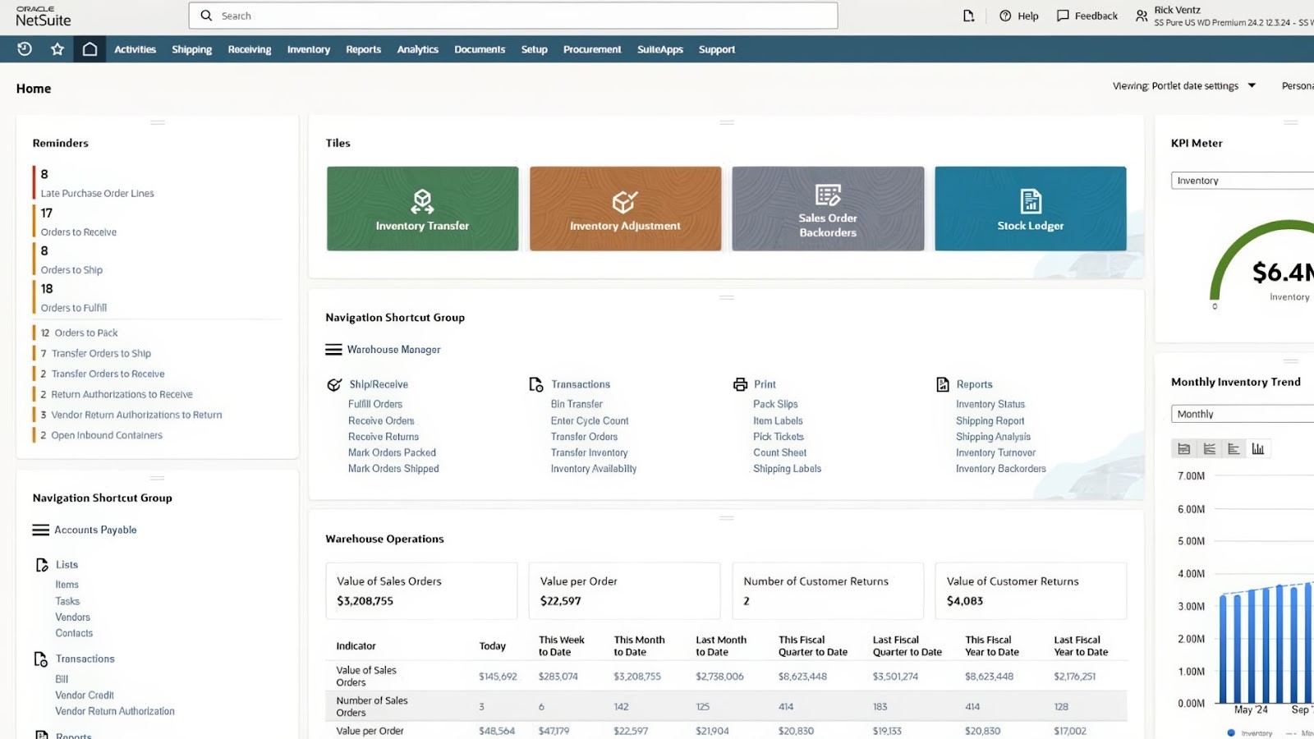The height and width of the screenshot is (739, 1314).
Task: Open the Sales Order Backorders tile
Action: click(x=827, y=208)
